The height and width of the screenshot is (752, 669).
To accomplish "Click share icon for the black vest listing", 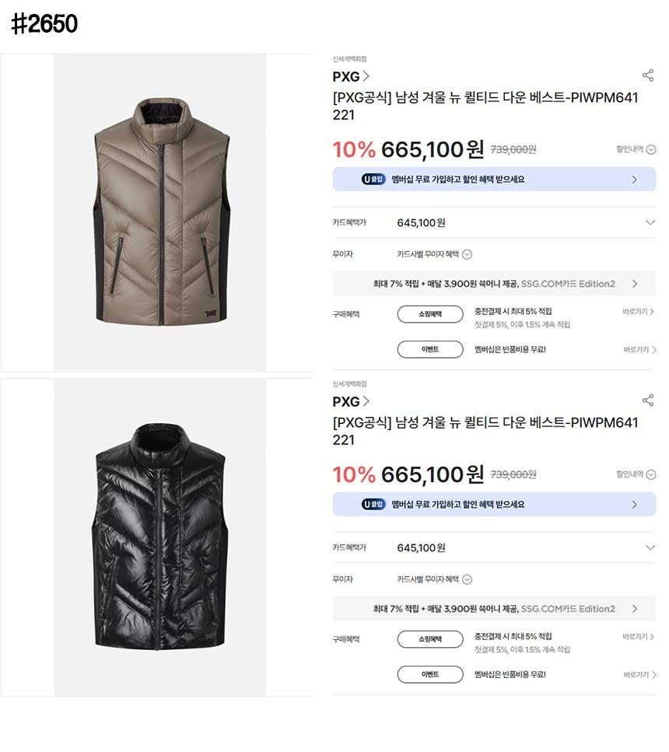I will (647, 400).
